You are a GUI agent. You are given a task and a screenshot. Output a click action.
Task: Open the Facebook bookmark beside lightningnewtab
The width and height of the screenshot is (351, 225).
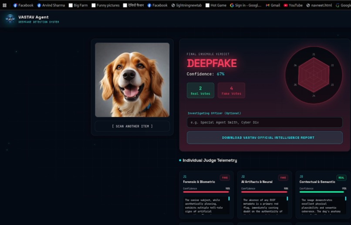pos(157,5)
